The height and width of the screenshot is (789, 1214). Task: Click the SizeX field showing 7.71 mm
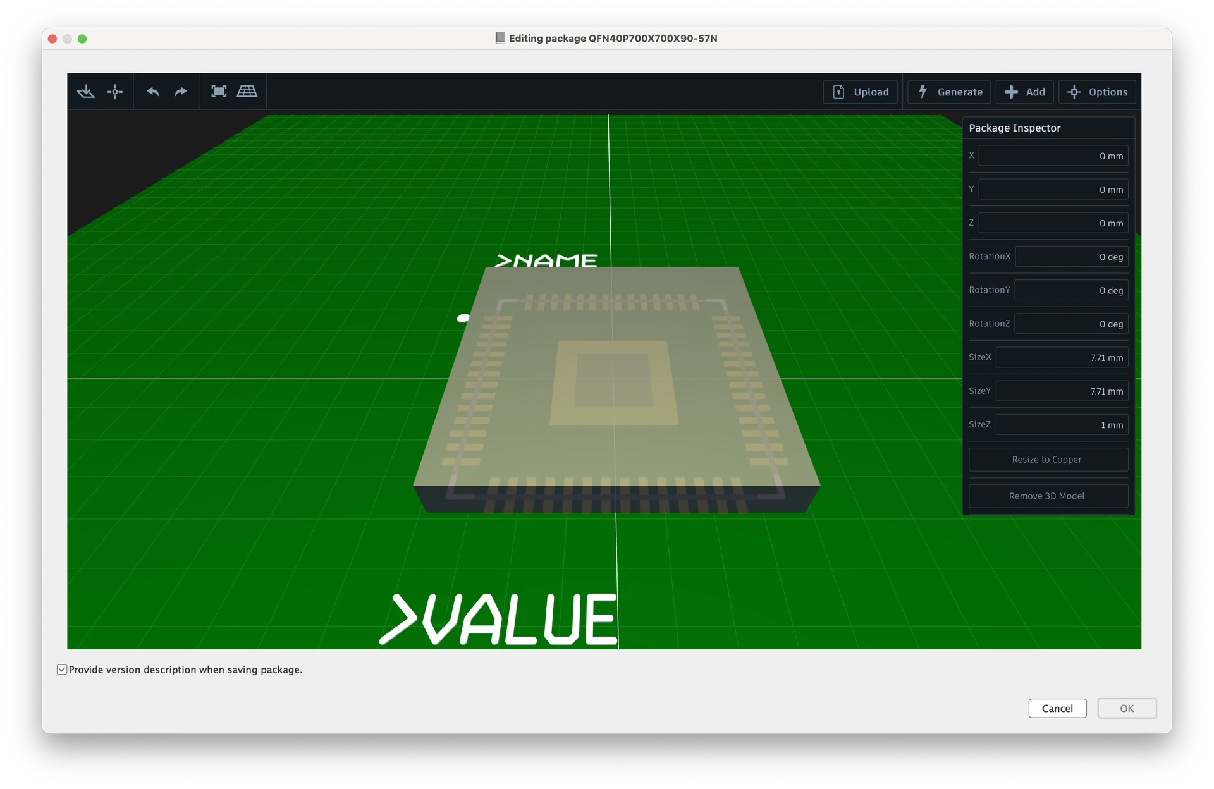(x=1062, y=358)
